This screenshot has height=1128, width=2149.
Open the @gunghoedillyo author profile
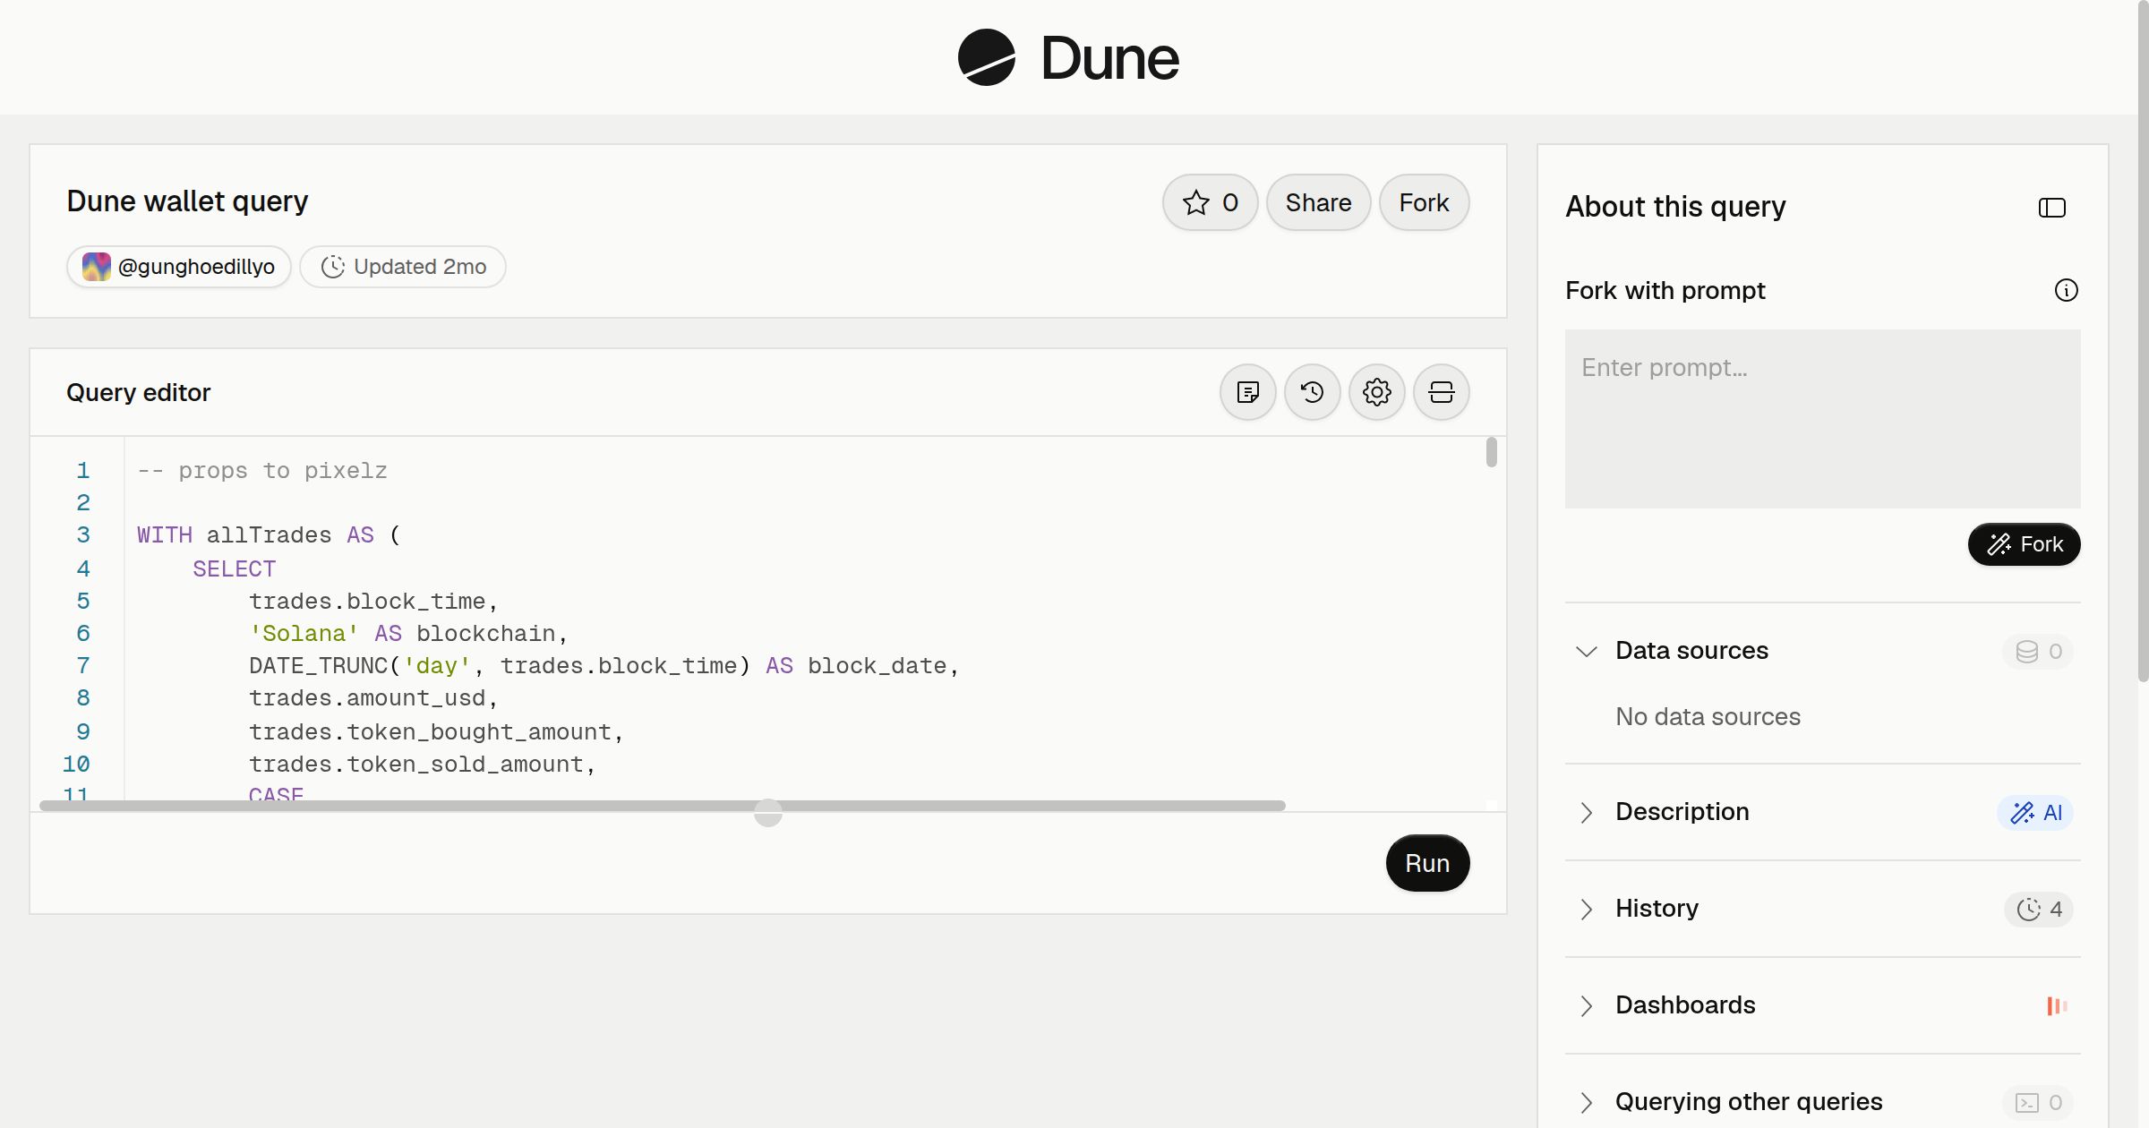pyautogui.click(x=179, y=267)
